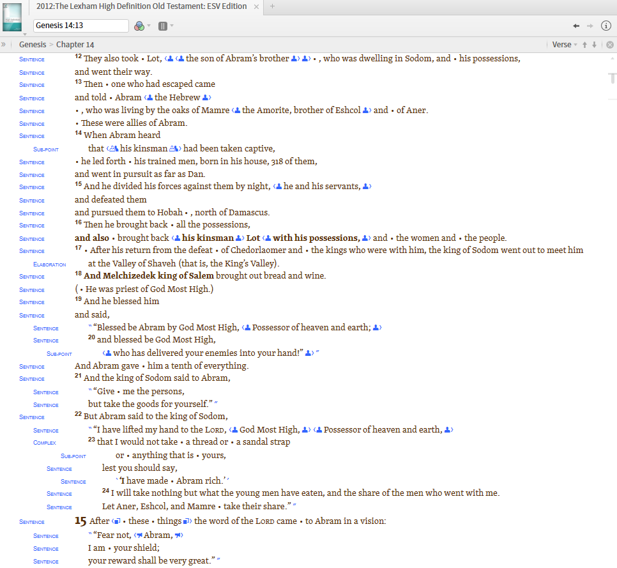617x568 pixels.
Task: Click the book cover resource icon
Action: coord(12,17)
